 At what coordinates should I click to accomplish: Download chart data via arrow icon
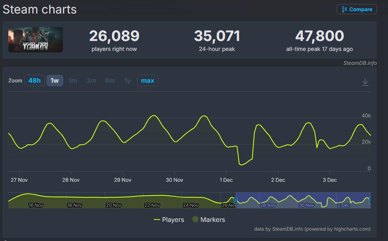click(x=365, y=82)
